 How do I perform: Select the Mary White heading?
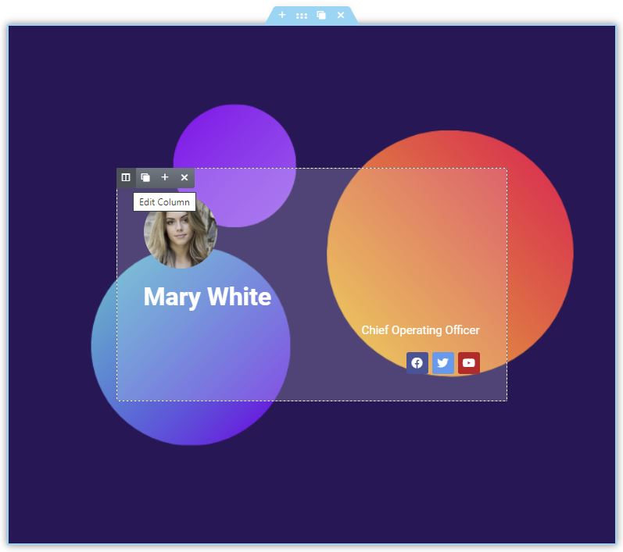207,297
